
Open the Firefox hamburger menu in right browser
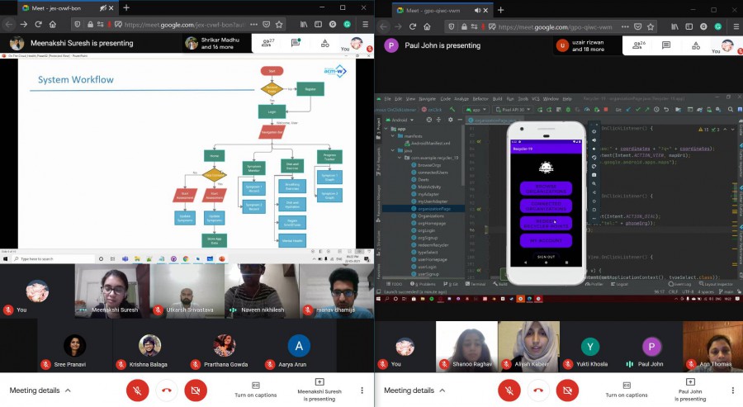click(x=735, y=26)
